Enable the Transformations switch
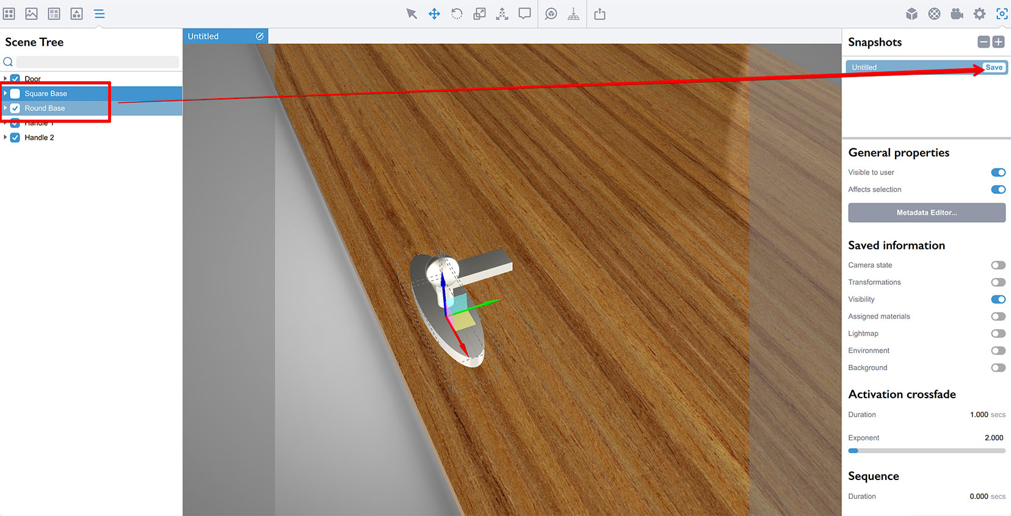 pyautogui.click(x=998, y=282)
